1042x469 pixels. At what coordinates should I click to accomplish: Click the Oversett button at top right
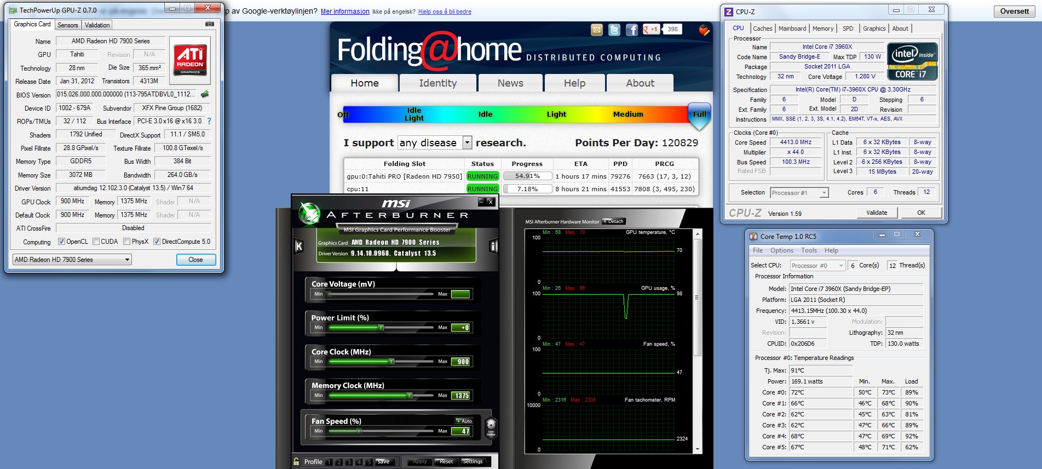[1014, 11]
